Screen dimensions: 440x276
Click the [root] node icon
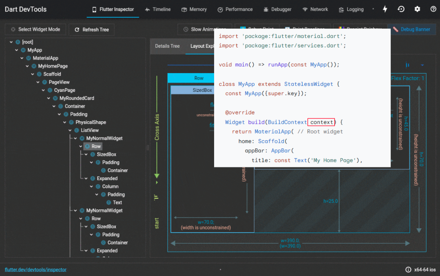click(18, 42)
